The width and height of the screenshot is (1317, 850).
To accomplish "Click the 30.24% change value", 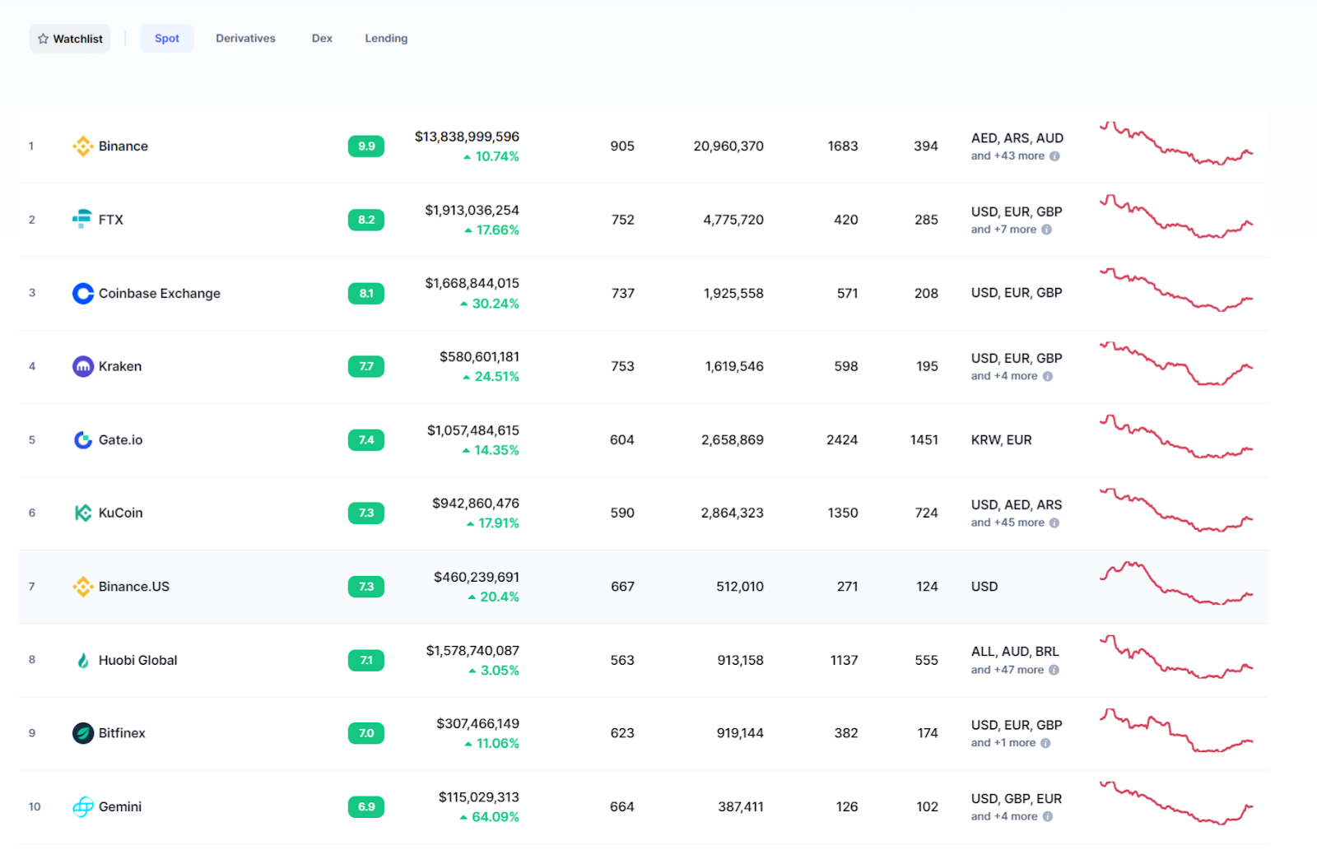I will pos(496,304).
